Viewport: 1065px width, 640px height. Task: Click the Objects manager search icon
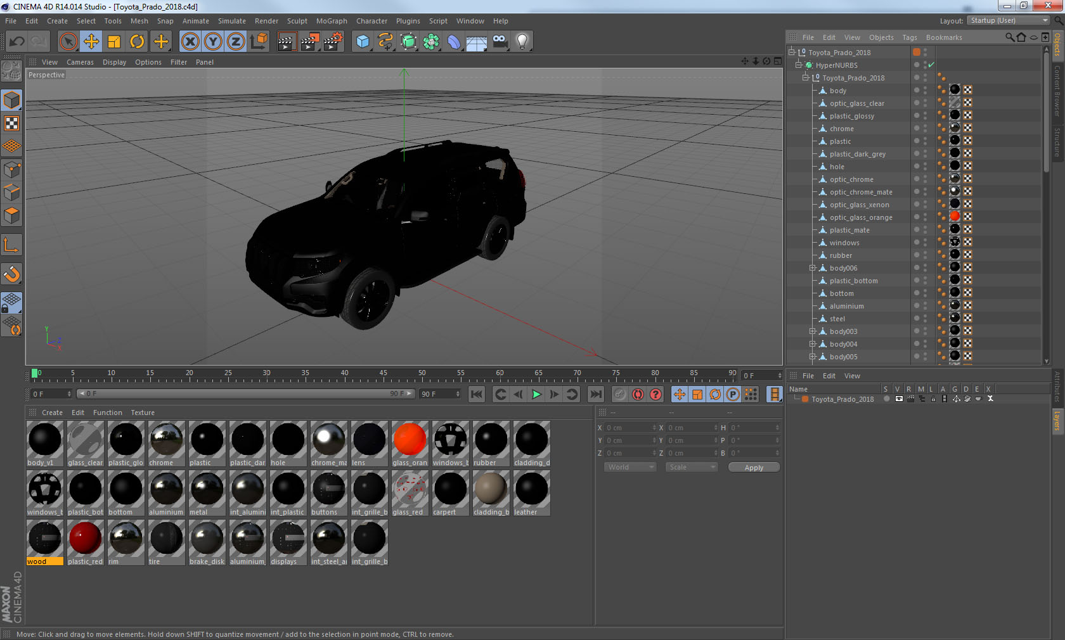(x=1010, y=37)
